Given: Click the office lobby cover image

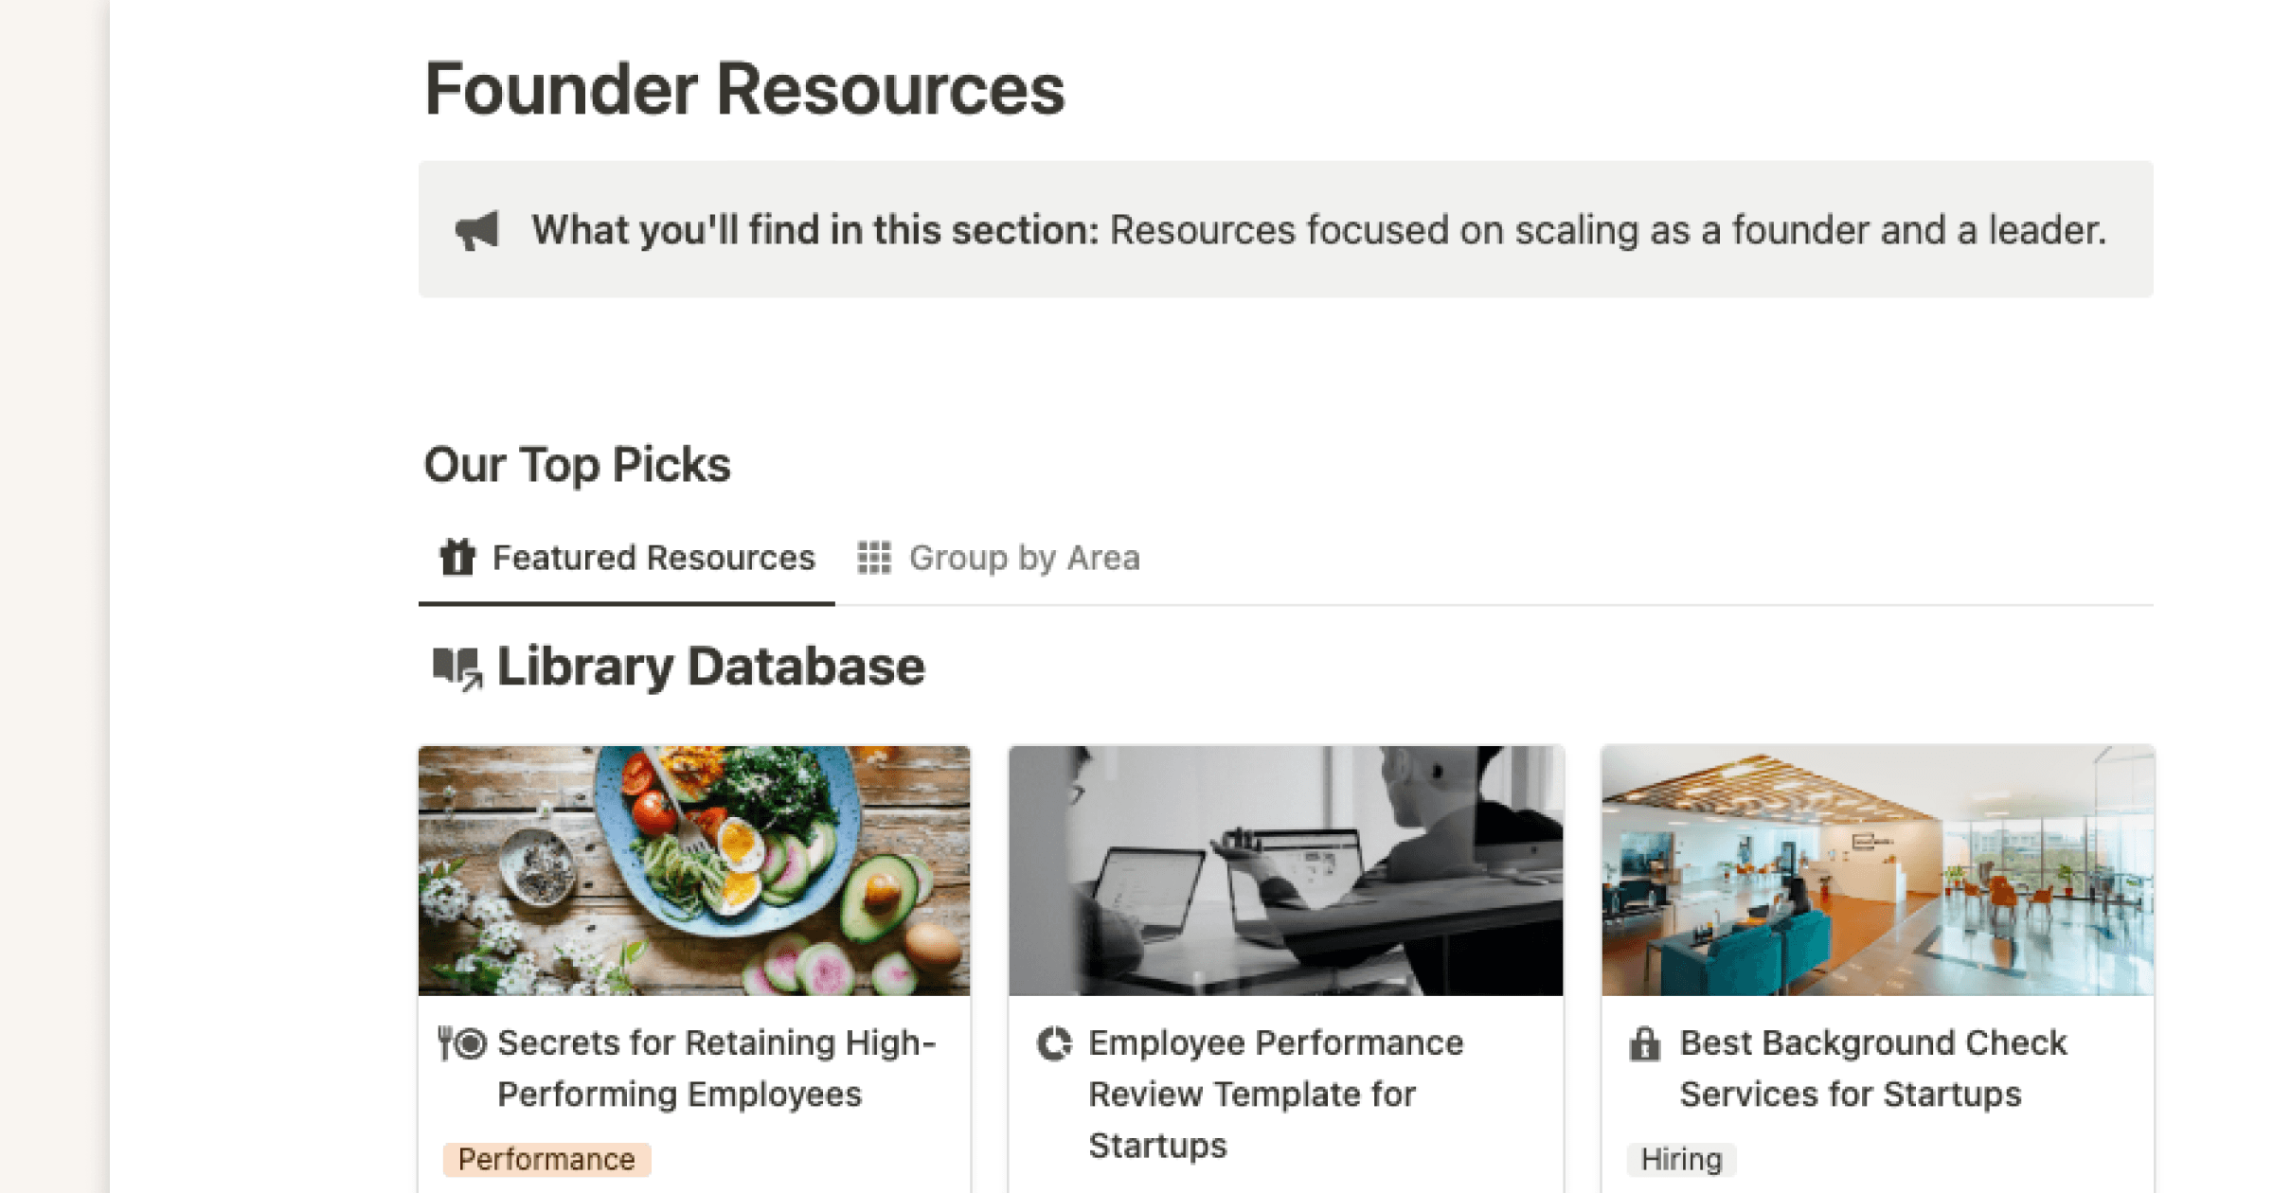Looking at the screenshot, I should 1877,870.
